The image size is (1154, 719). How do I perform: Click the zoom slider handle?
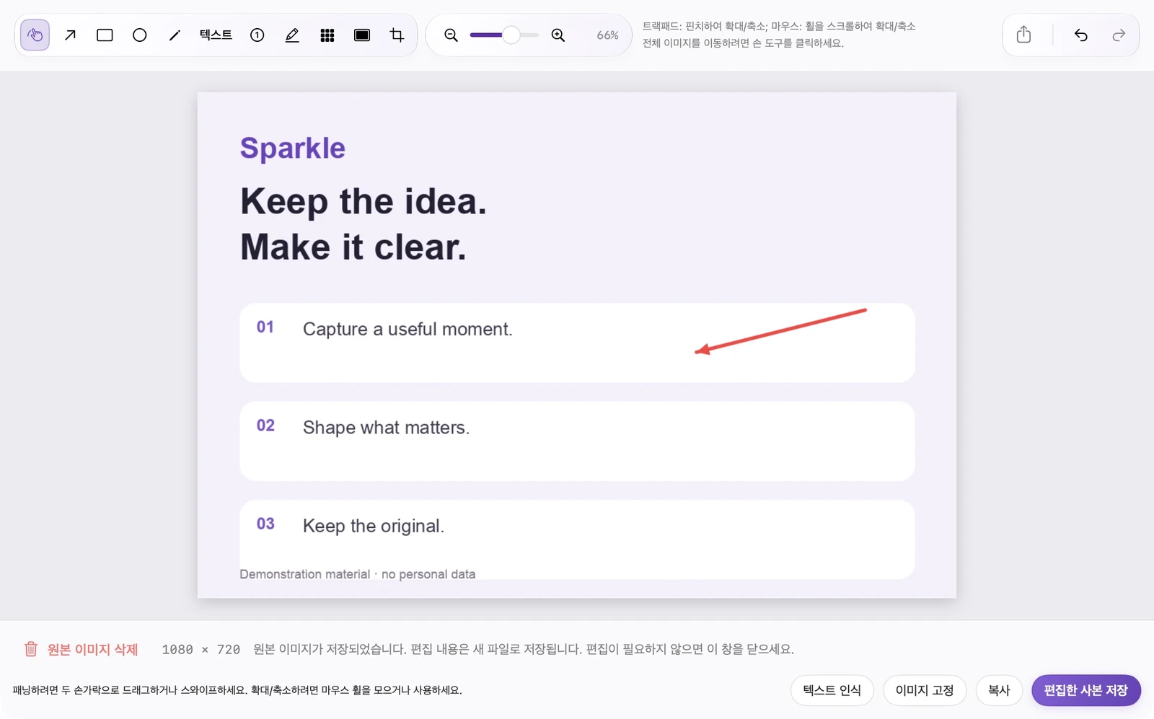coord(511,35)
